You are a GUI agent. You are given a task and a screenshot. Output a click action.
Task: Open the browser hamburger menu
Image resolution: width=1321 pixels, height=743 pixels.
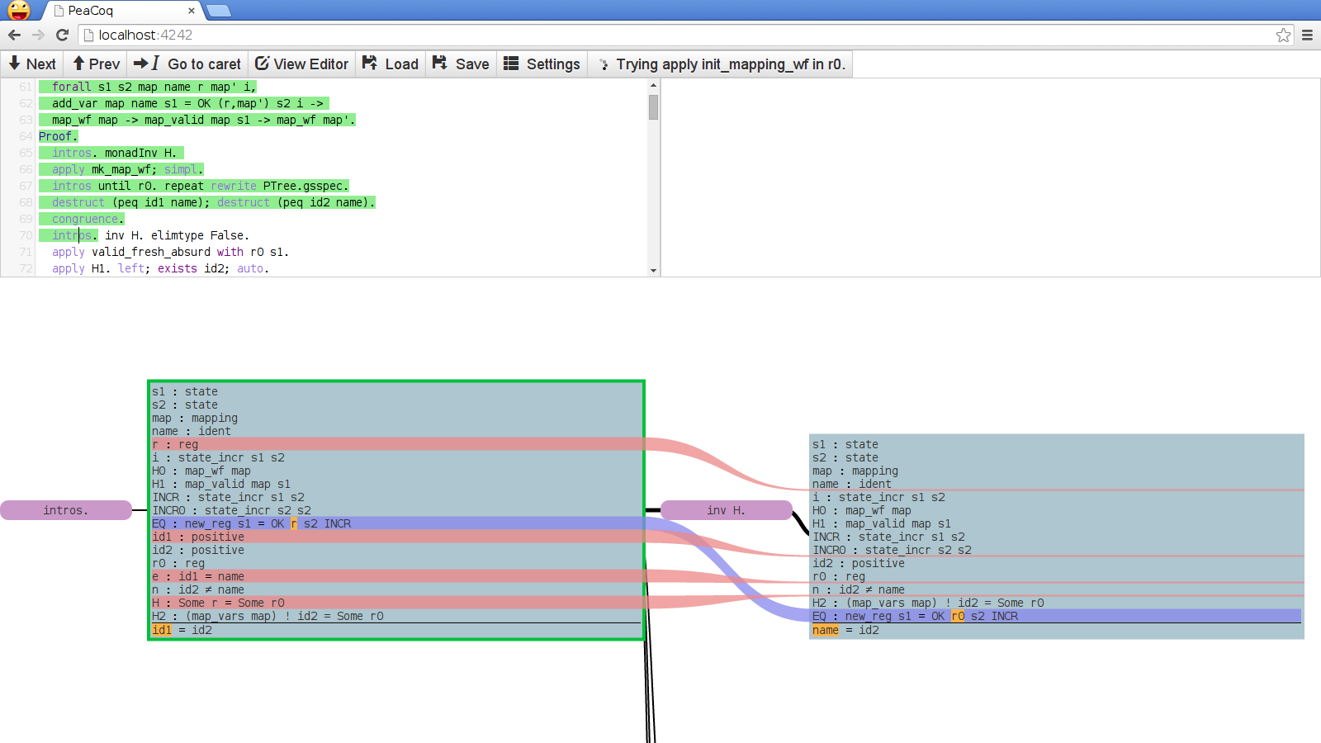click(1307, 35)
